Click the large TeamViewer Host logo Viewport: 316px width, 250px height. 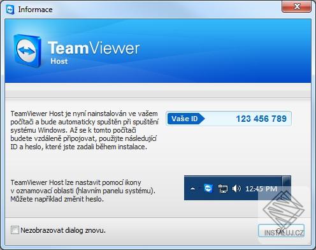point(27,50)
